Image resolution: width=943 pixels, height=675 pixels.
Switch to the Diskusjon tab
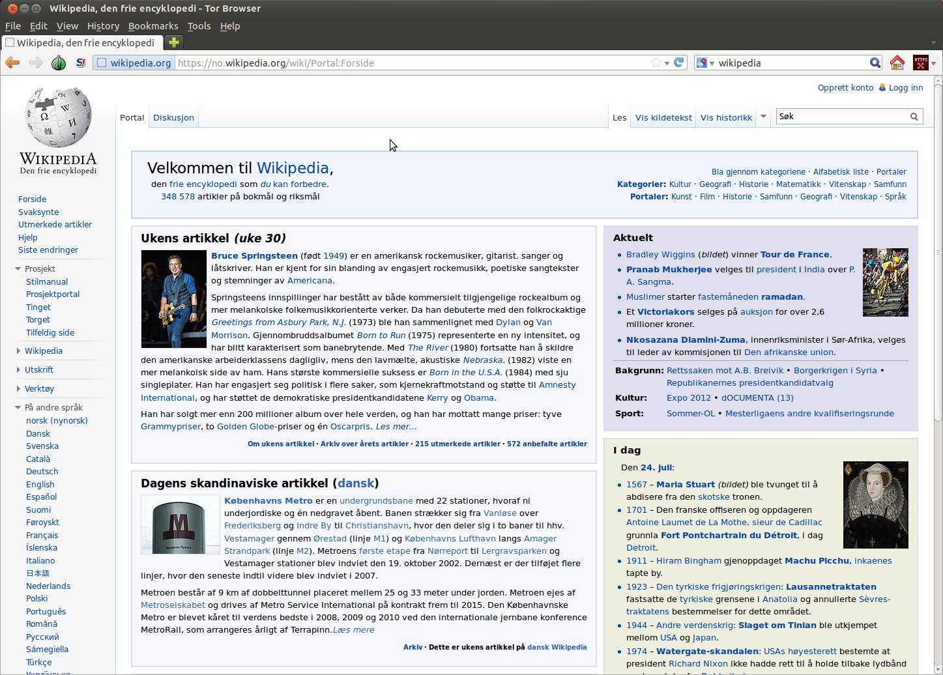(173, 117)
